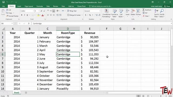Toggle Wrap Text

(x=72, y=11)
